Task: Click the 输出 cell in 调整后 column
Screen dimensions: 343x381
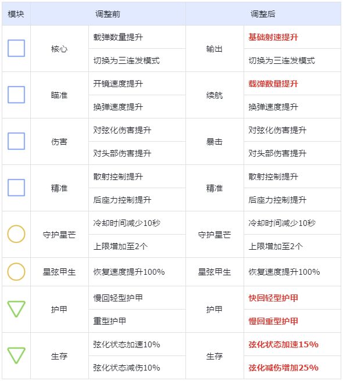Action: click(215, 49)
